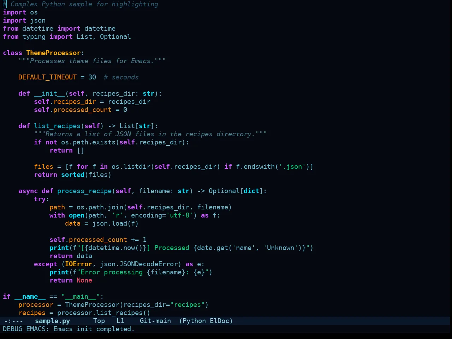452x339 pixels.
Task: Click the 'import json' line
Action: point(24,20)
